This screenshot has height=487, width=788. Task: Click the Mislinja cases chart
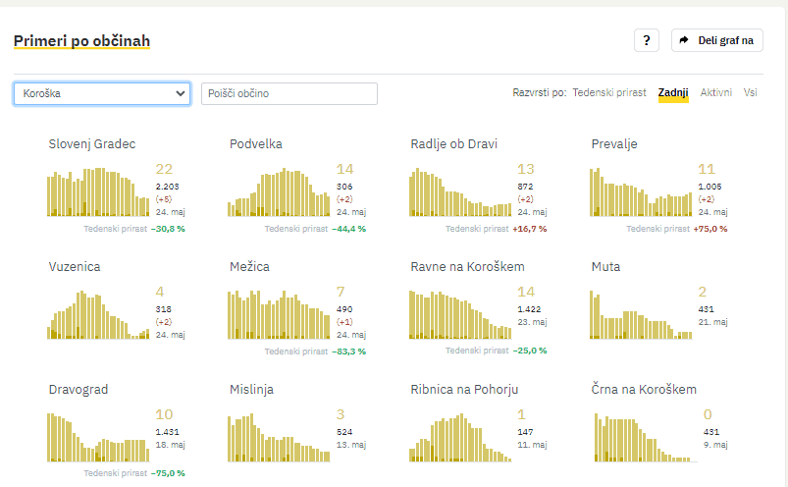point(279,437)
